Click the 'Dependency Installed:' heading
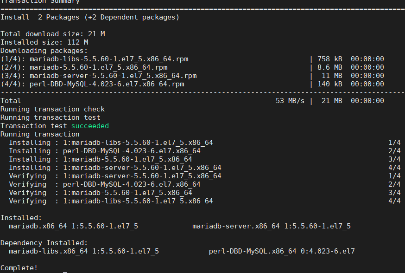The height and width of the screenshot is (273, 405). (44, 243)
